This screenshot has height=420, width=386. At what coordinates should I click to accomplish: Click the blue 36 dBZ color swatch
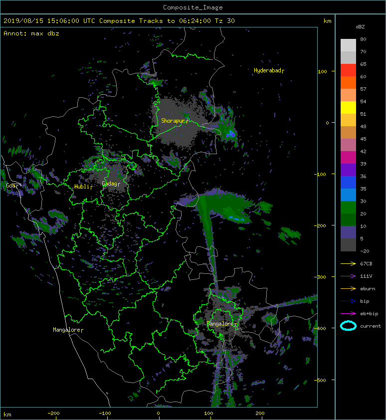pyautogui.click(x=348, y=183)
